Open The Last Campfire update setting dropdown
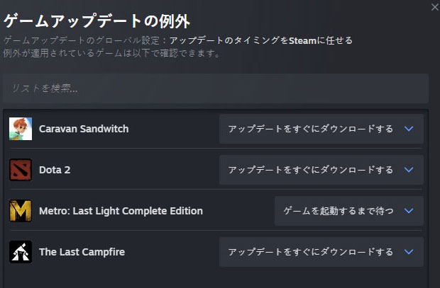This screenshot has height=288, width=440. (321, 252)
